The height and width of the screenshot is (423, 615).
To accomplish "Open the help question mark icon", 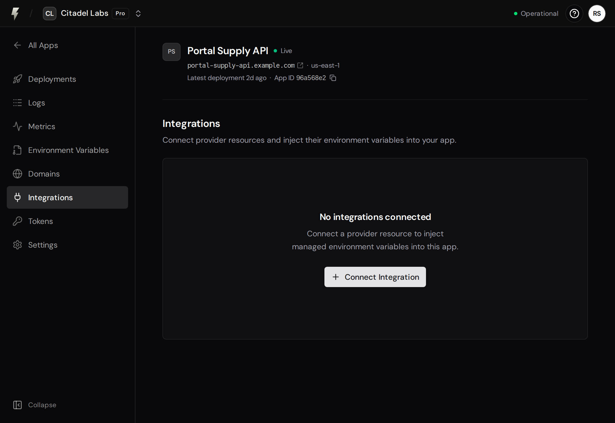I will [x=574, y=14].
